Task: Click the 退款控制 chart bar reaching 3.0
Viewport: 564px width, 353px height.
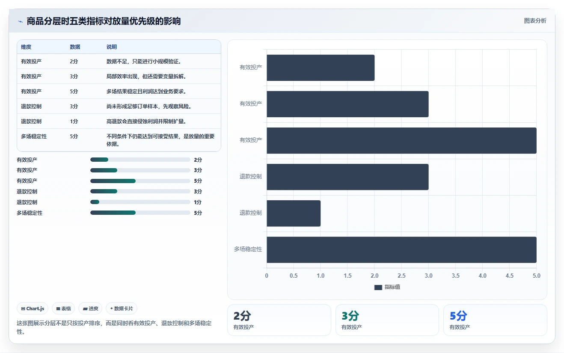Action: tap(347, 177)
